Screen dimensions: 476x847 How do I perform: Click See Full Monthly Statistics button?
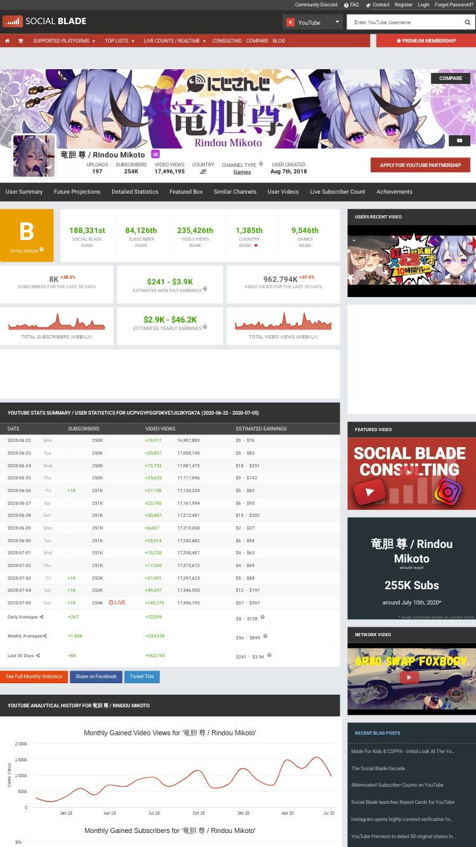[34, 677]
